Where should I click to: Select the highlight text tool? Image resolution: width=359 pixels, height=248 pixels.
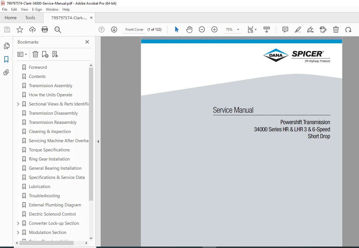298,30
